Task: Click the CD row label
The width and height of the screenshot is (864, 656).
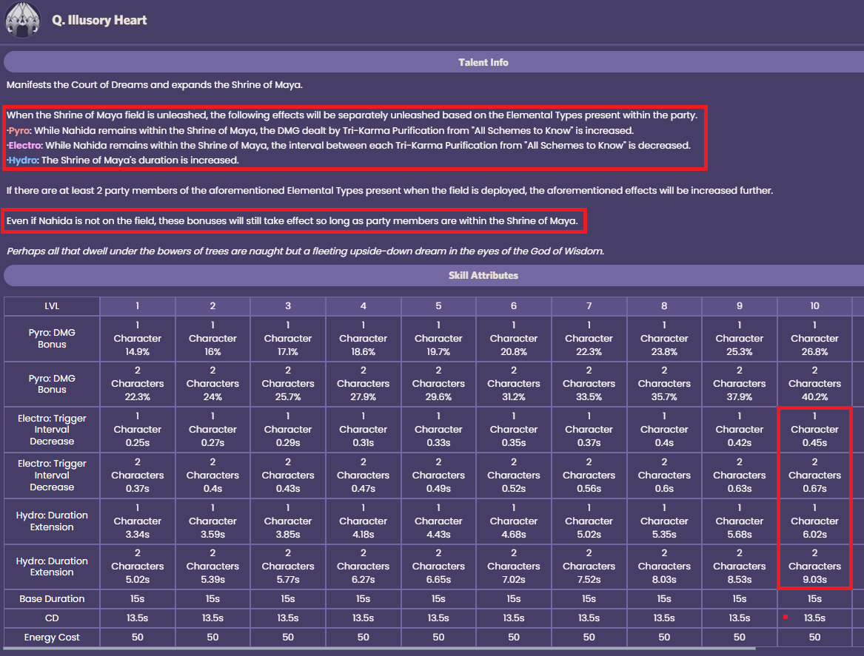Action: point(52,618)
